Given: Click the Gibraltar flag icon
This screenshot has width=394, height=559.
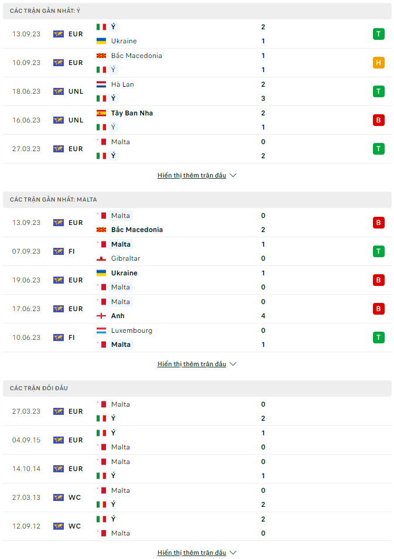Looking at the screenshot, I should point(101,258).
